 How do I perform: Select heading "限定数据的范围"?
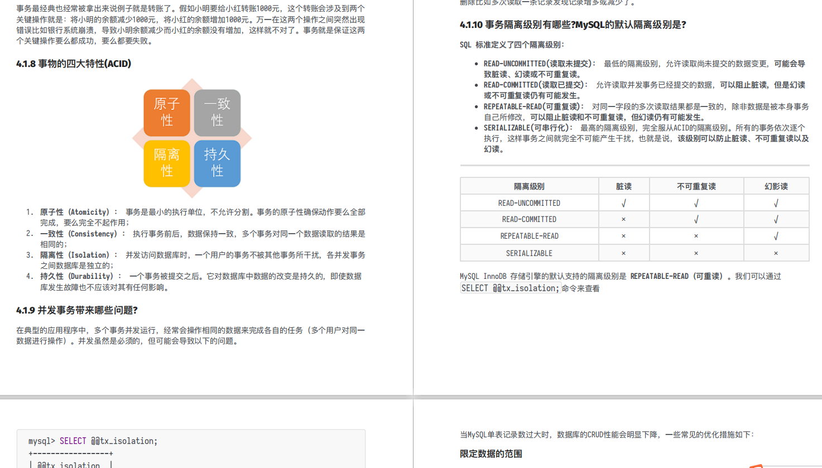pos(491,453)
